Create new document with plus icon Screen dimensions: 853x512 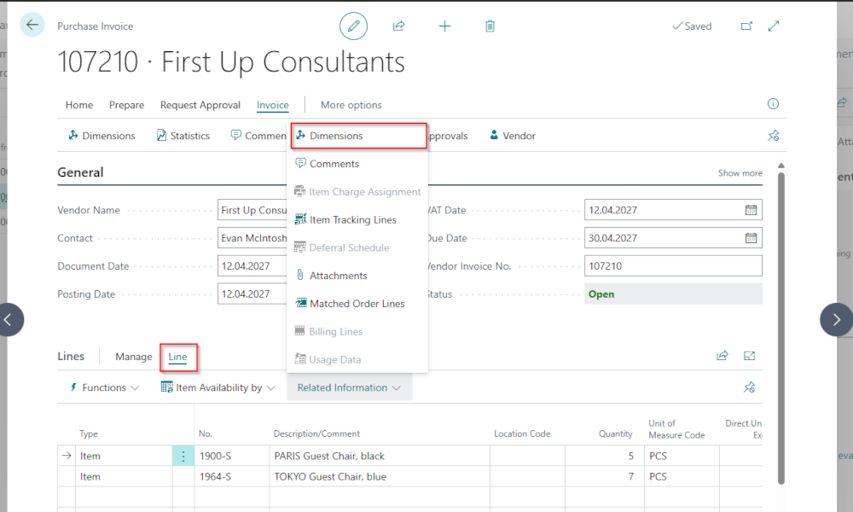click(444, 26)
